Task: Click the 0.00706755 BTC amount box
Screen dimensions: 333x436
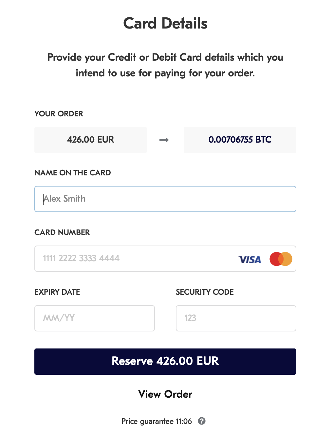Action: pyautogui.click(x=240, y=140)
